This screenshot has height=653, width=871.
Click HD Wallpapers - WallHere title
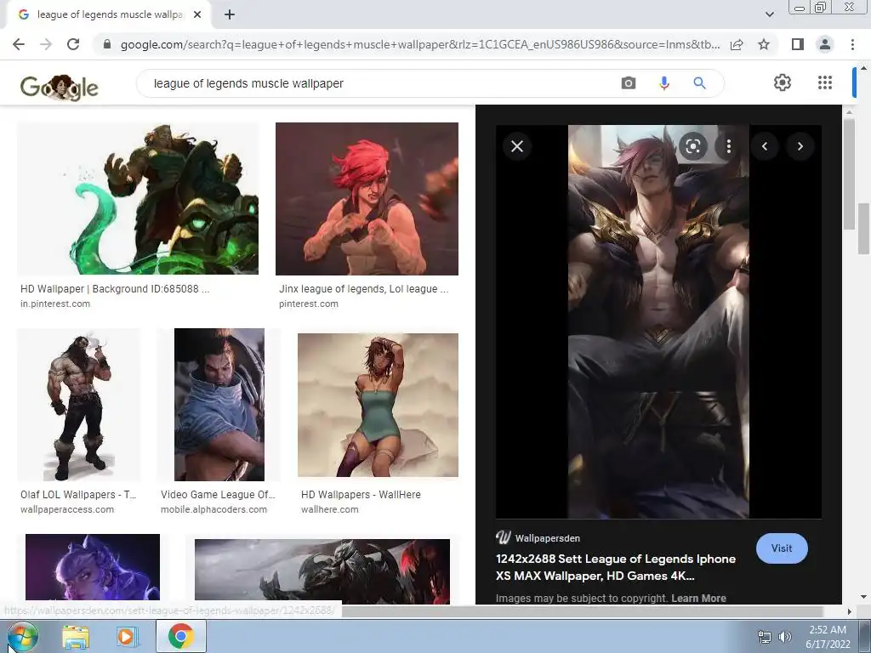pos(361,494)
